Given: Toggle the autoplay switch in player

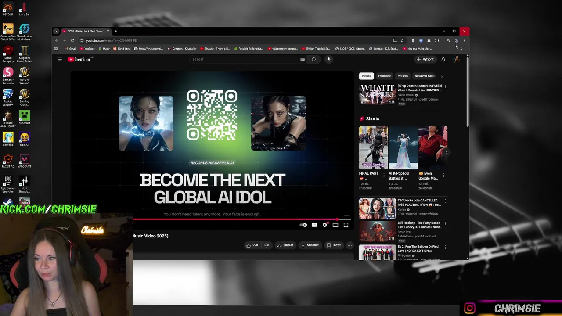Looking at the screenshot, I should click(303, 225).
